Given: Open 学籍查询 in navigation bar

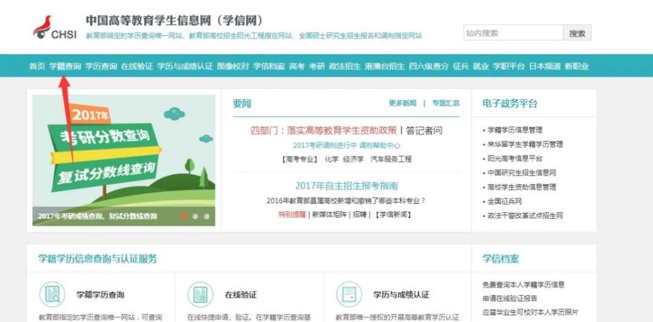Looking at the screenshot, I should click(x=65, y=66).
